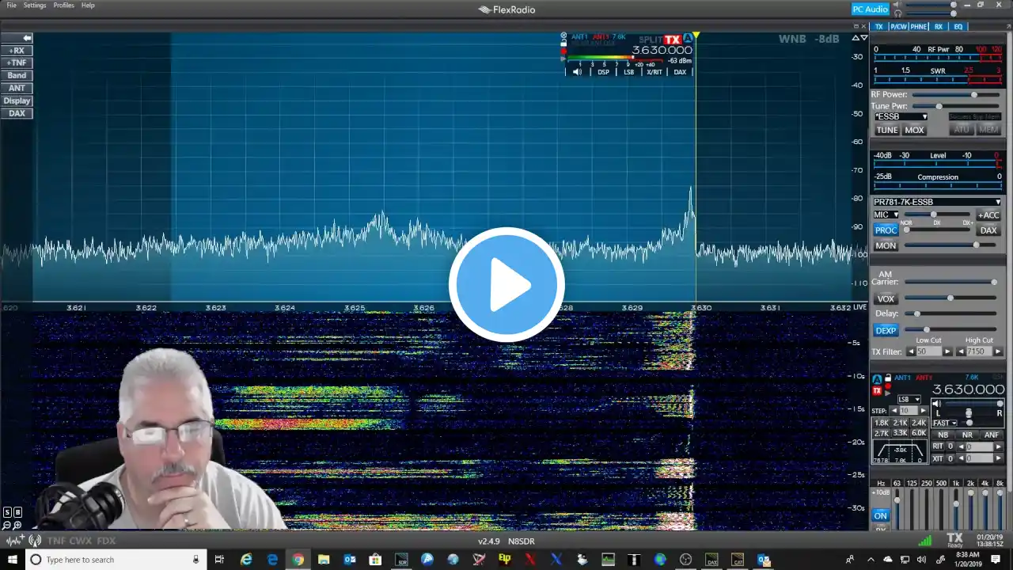1013x570 pixels.
Task: Switch to the P/CW panel tab
Action: click(x=898, y=26)
